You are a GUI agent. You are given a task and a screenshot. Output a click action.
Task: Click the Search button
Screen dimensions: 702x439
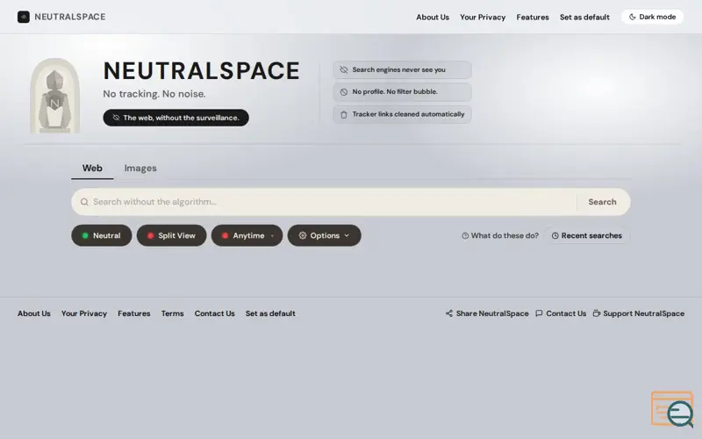tap(602, 202)
